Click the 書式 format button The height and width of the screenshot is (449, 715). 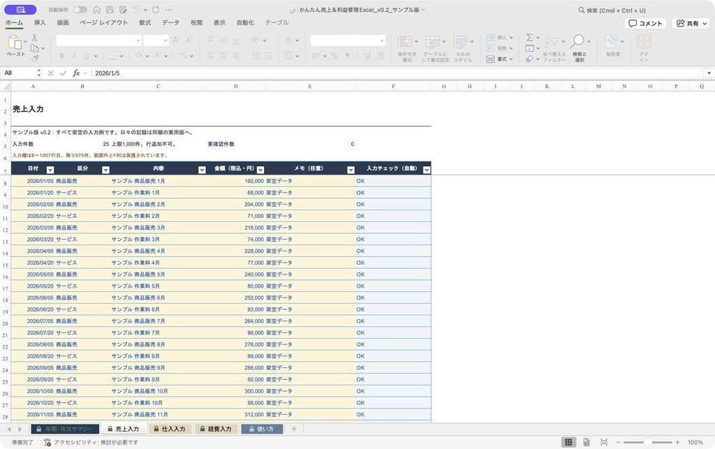pyautogui.click(x=499, y=59)
